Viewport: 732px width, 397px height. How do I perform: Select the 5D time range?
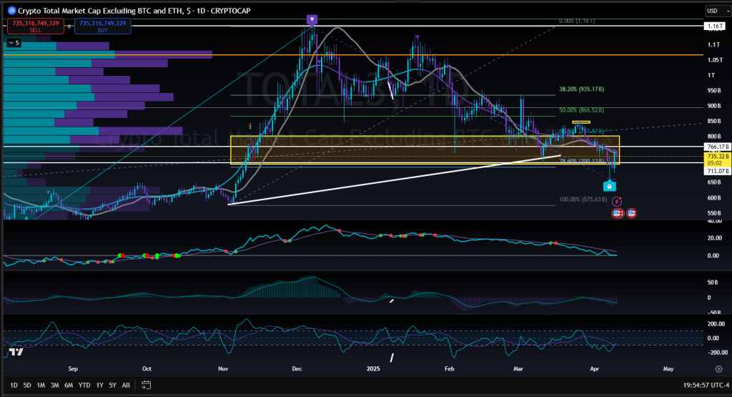tap(27, 385)
